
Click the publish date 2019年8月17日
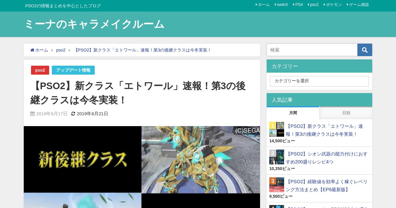[x=52, y=114]
